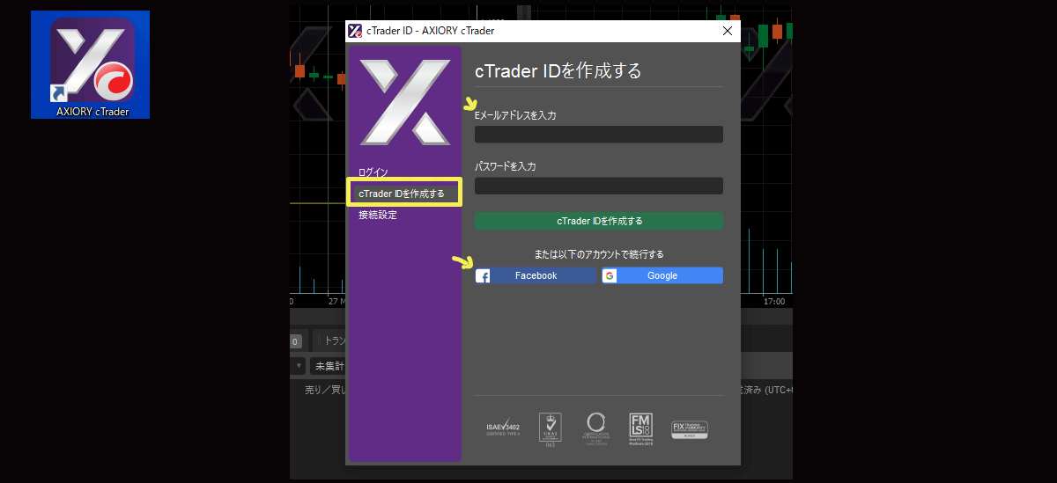Select cTrader IDを作成する in sidebar

405,193
